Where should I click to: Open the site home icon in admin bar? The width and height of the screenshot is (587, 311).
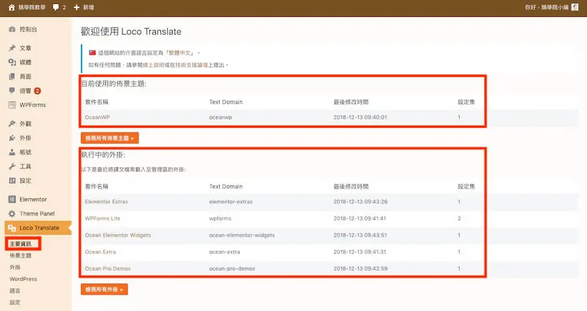12,7
